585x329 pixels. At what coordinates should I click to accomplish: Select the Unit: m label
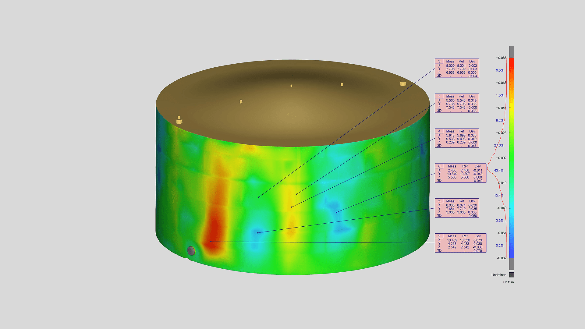click(509, 282)
